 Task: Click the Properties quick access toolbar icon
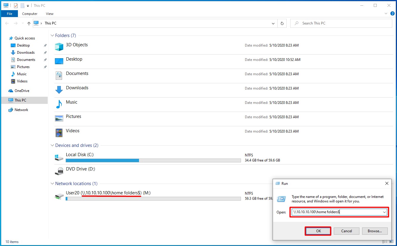point(16,5)
